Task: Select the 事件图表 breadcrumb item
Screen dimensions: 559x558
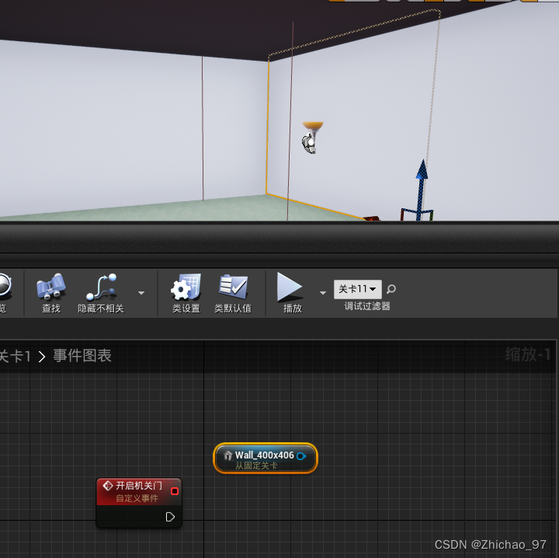Action: click(x=82, y=356)
